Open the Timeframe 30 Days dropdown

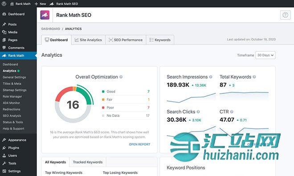click(265, 55)
